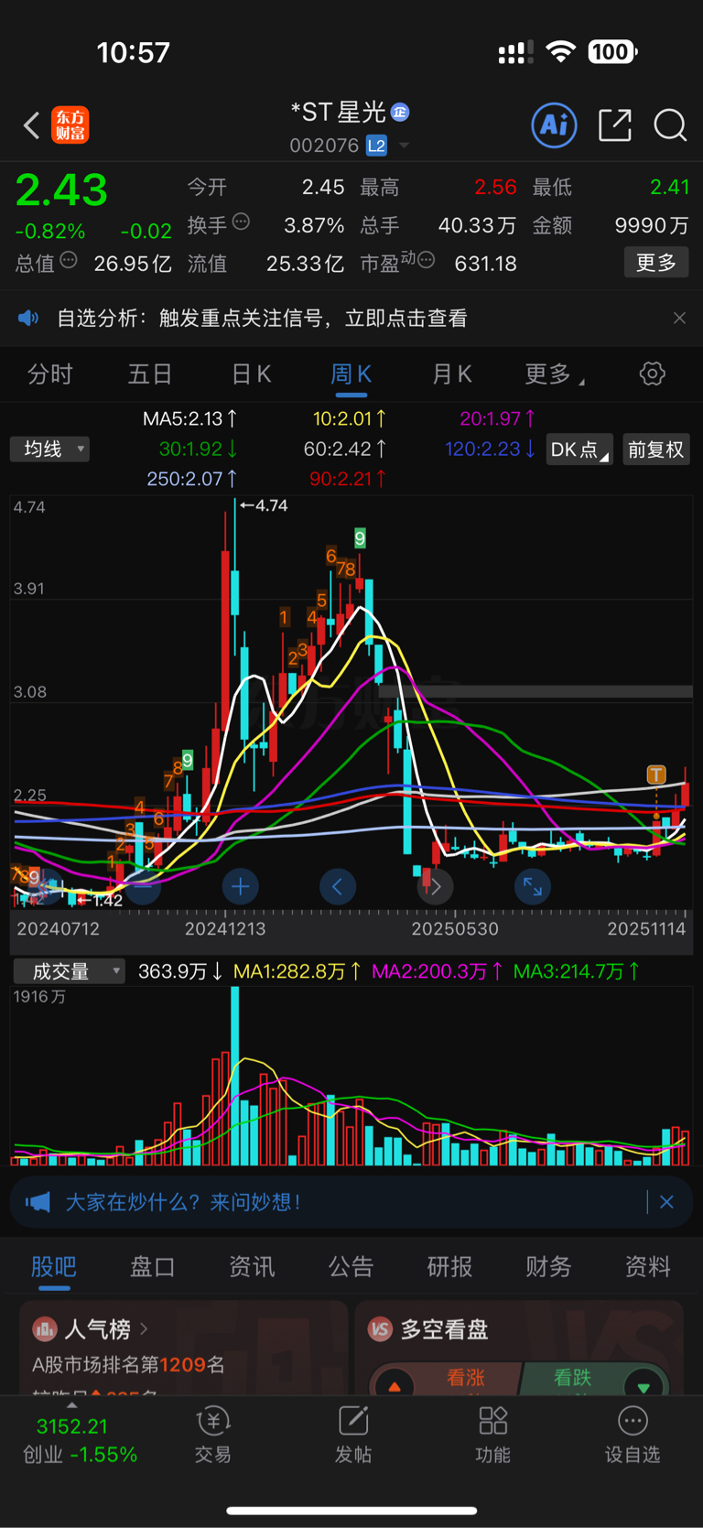Screen dimensions: 703x1528
Task: Tap the MA1:282.8万 volume value
Action: (x=297, y=970)
